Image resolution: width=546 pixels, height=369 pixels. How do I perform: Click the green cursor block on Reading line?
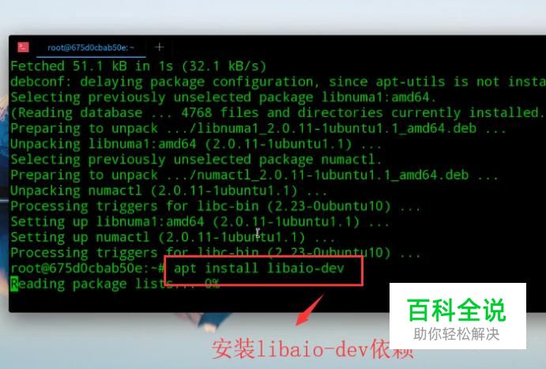pos(14,284)
